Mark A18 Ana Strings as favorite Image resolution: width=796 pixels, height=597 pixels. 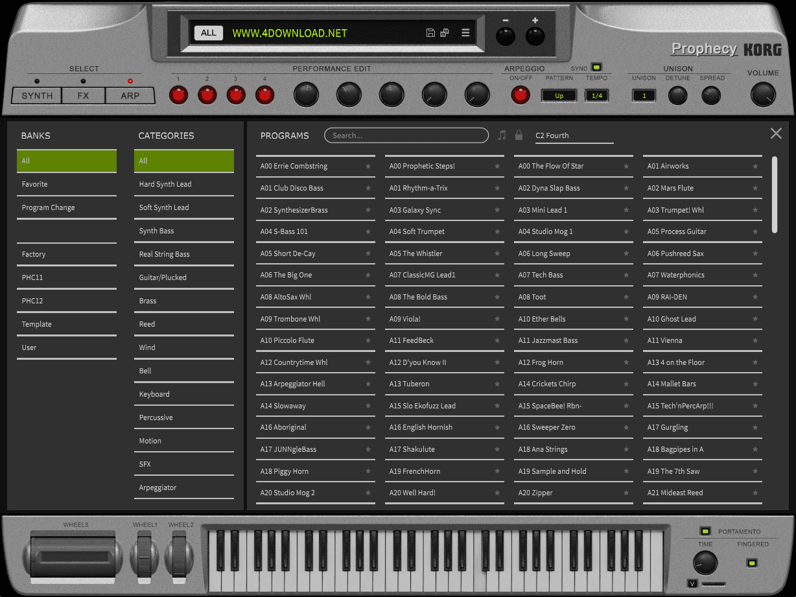(626, 449)
